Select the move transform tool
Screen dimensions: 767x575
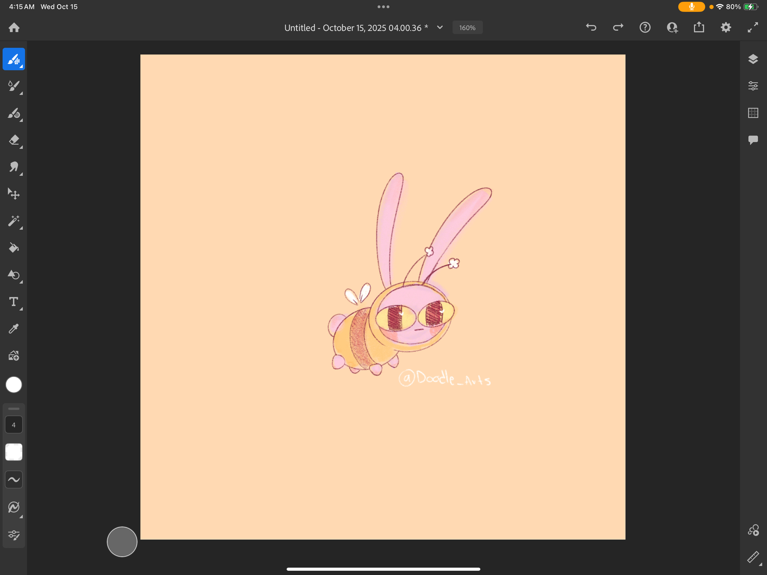point(14,194)
